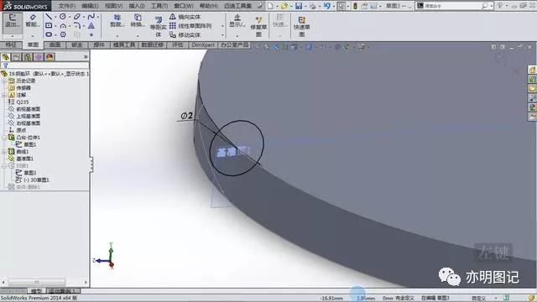
Task: Switch to the 模具工具 tab
Action: [124, 44]
